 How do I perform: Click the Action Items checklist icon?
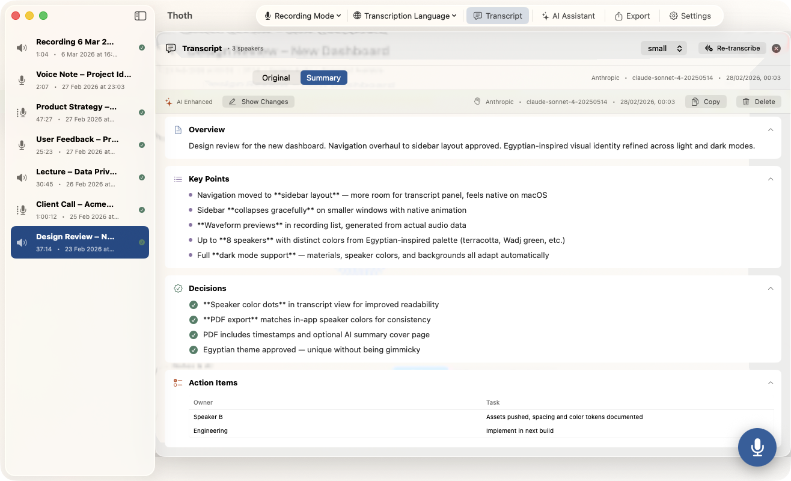click(x=178, y=382)
